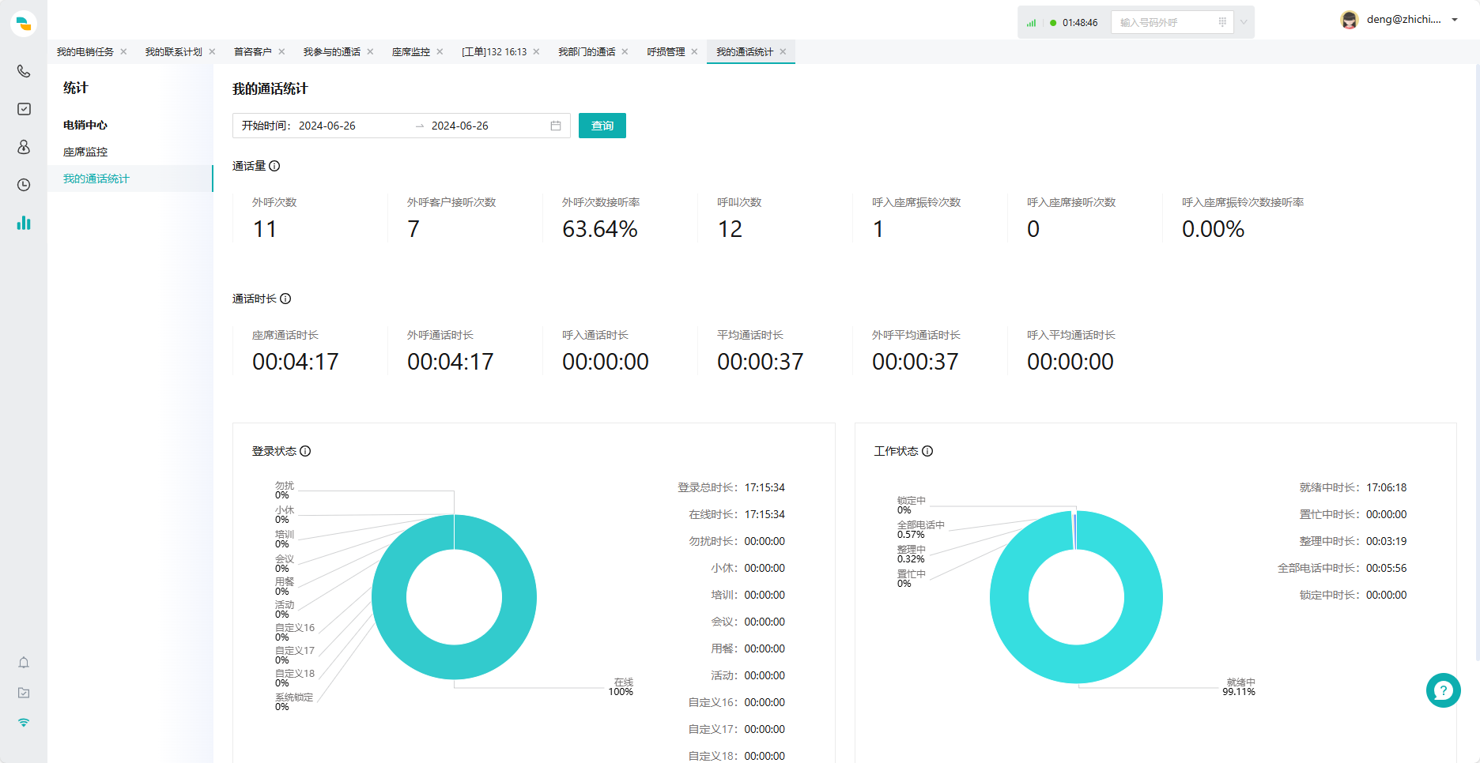The image size is (1480, 763).
Task: Switch to the 我部门的通话 tab
Action: [x=587, y=52]
